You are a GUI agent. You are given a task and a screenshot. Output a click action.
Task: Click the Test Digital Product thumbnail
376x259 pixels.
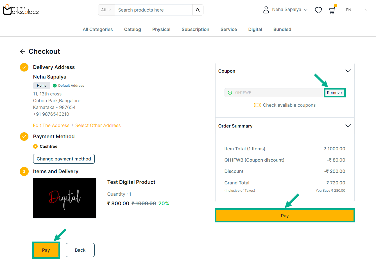[65, 198]
